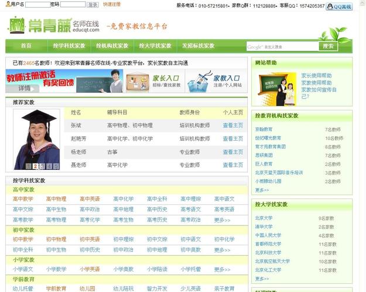Open the 北京天堂天国际音乐培训 link
366x292 pixels.
(x=279, y=172)
